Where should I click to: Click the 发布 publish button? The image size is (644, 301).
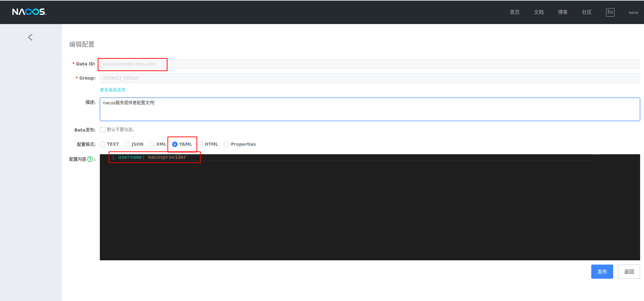pos(602,272)
